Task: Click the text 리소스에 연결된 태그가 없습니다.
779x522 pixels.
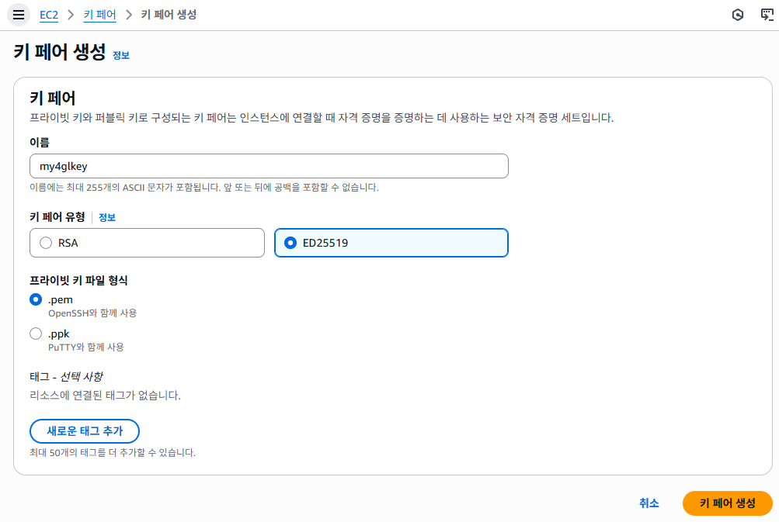Action: coord(106,396)
